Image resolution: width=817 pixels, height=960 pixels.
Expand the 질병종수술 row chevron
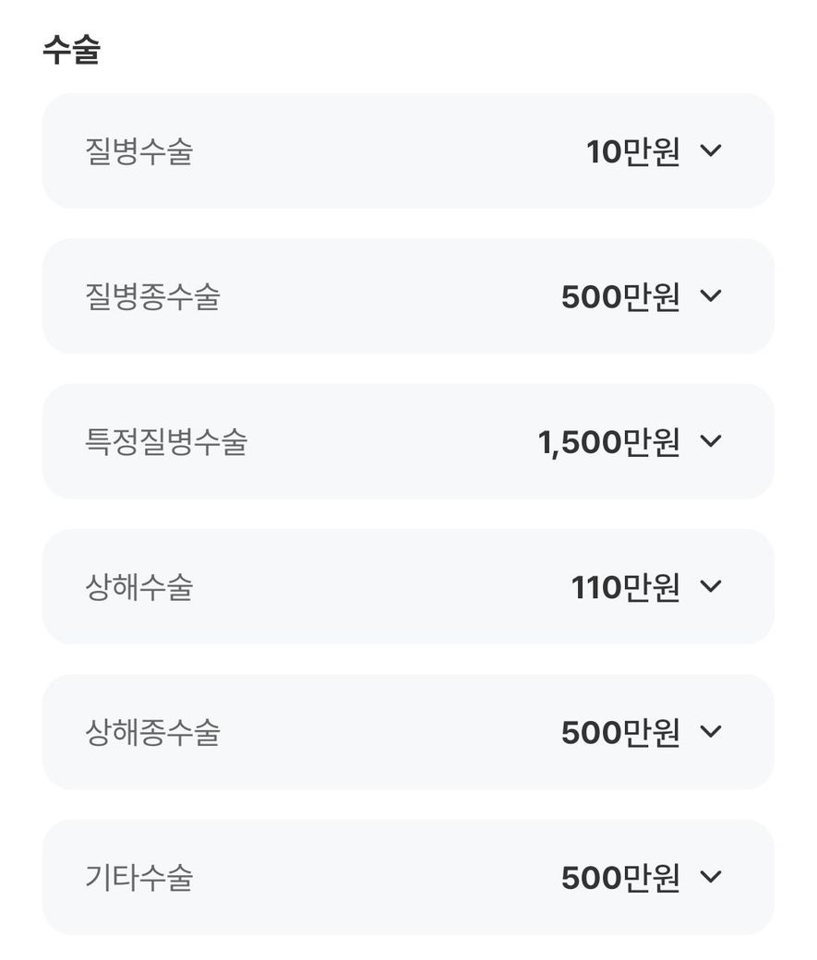click(710, 295)
